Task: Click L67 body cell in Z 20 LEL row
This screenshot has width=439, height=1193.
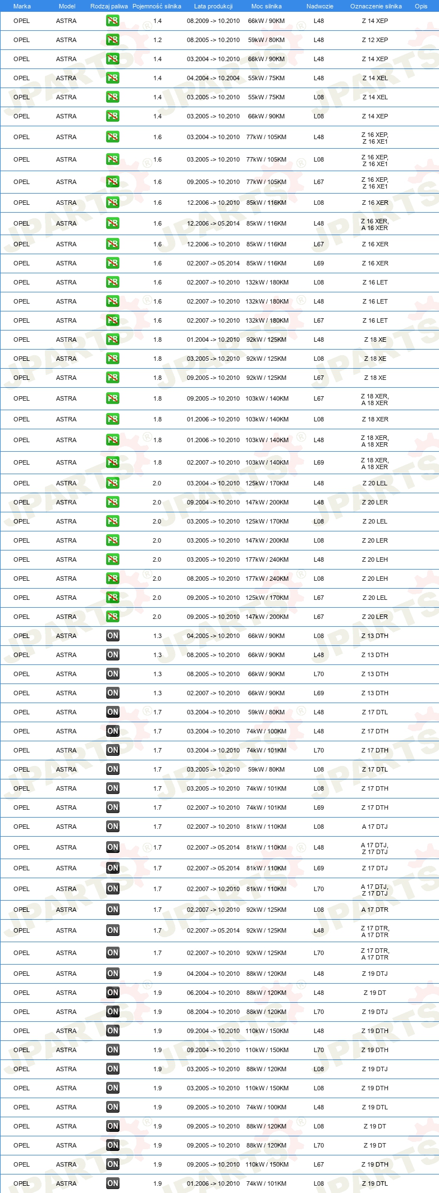Action: [319, 598]
